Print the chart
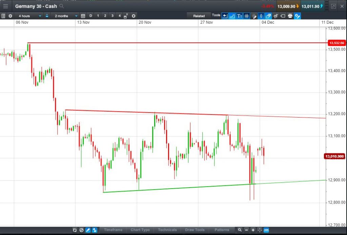 tap(290, 16)
